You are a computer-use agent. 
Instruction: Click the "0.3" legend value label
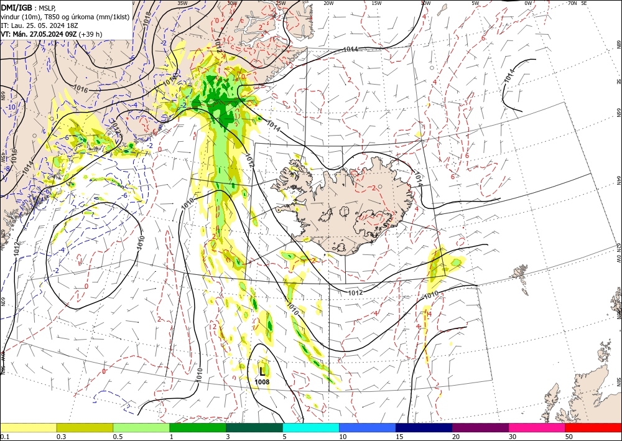tap(61, 437)
